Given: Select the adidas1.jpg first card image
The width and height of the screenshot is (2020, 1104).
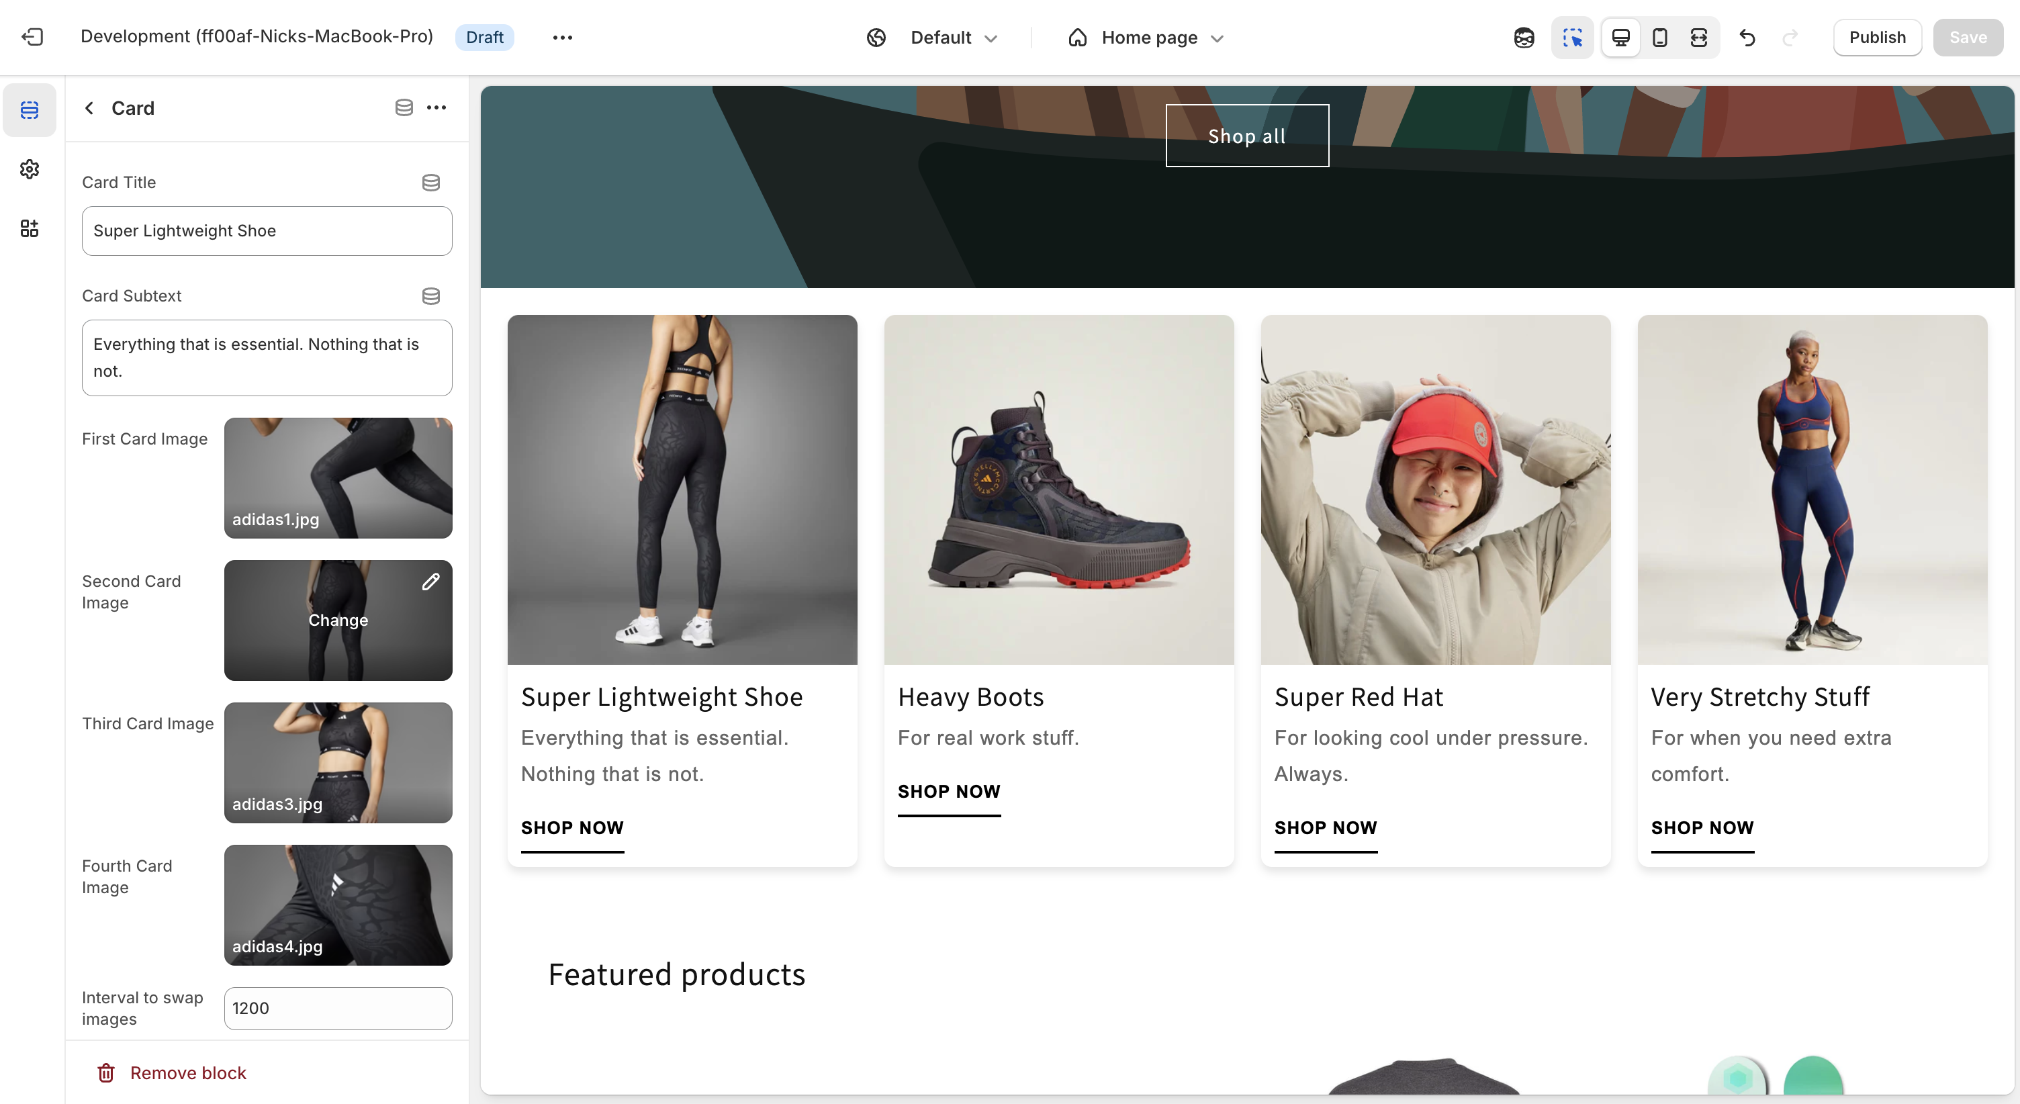Looking at the screenshot, I should pos(338,477).
